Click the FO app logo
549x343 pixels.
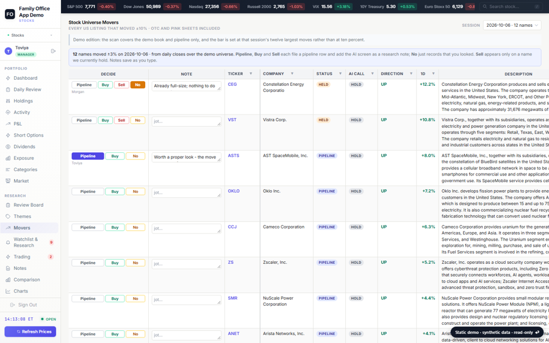pos(10,15)
